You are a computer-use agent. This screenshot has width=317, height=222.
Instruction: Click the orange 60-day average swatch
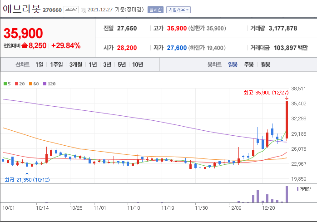tap(31, 84)
